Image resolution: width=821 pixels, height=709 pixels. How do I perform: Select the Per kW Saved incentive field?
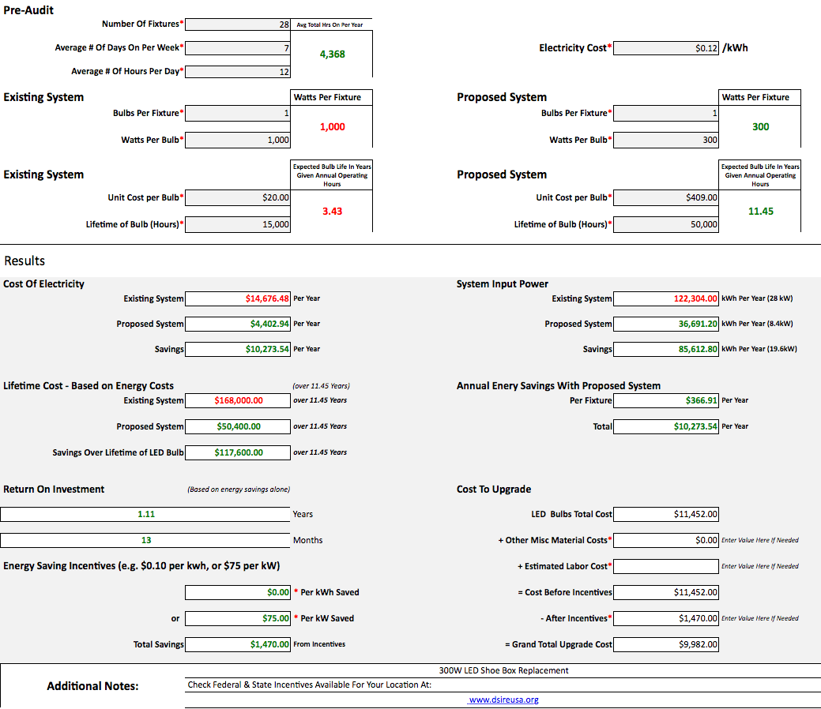[238, 618]
